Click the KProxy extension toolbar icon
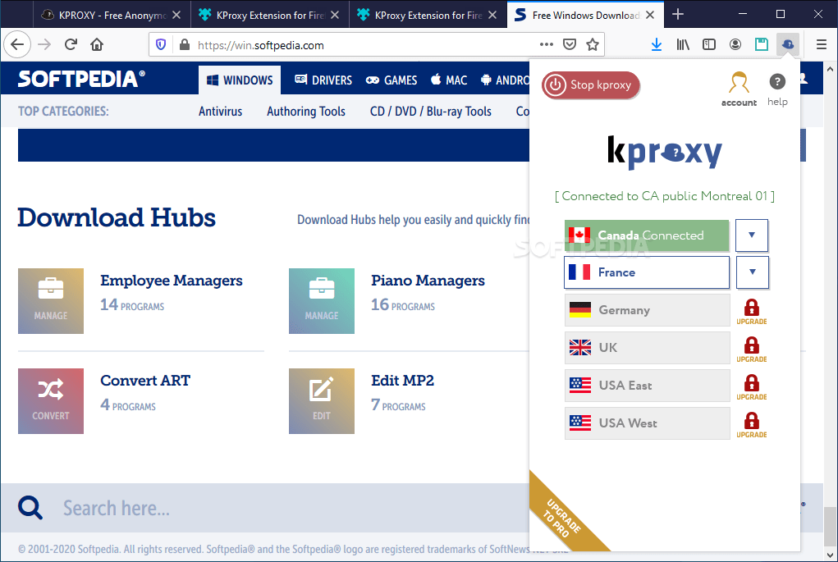Image resolution: width=838 pixels, height=562 pixels. point(788,44)
